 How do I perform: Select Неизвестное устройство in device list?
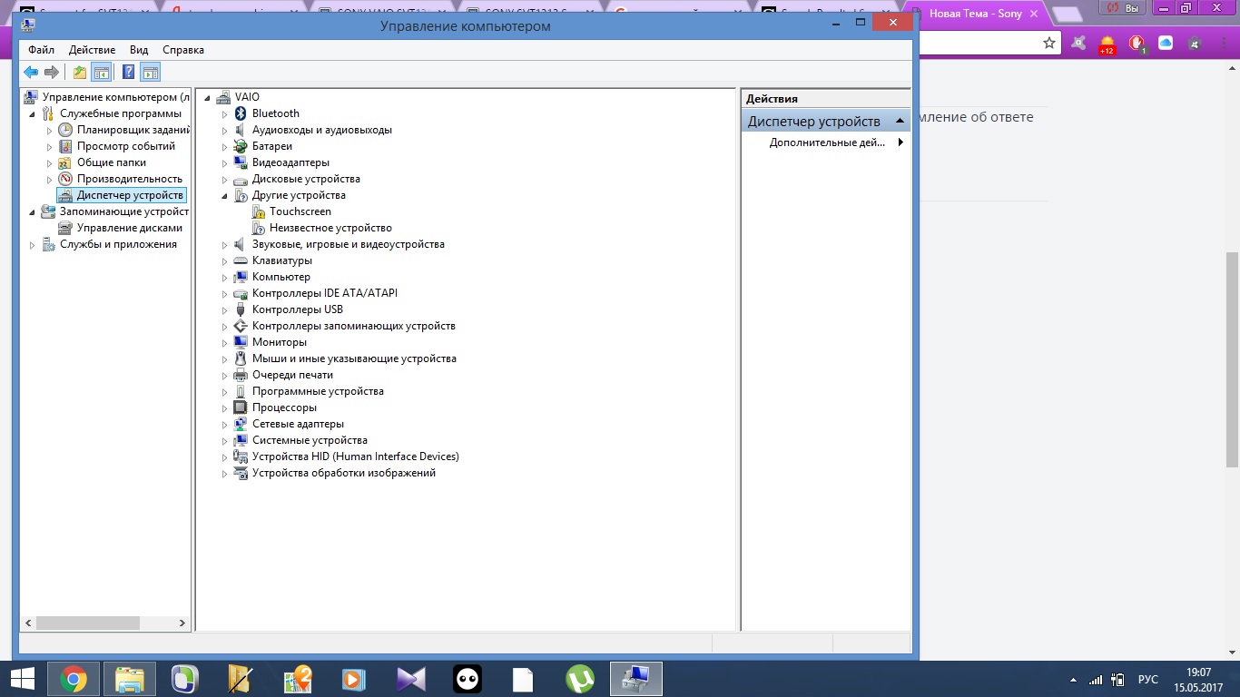coord(330,228)
